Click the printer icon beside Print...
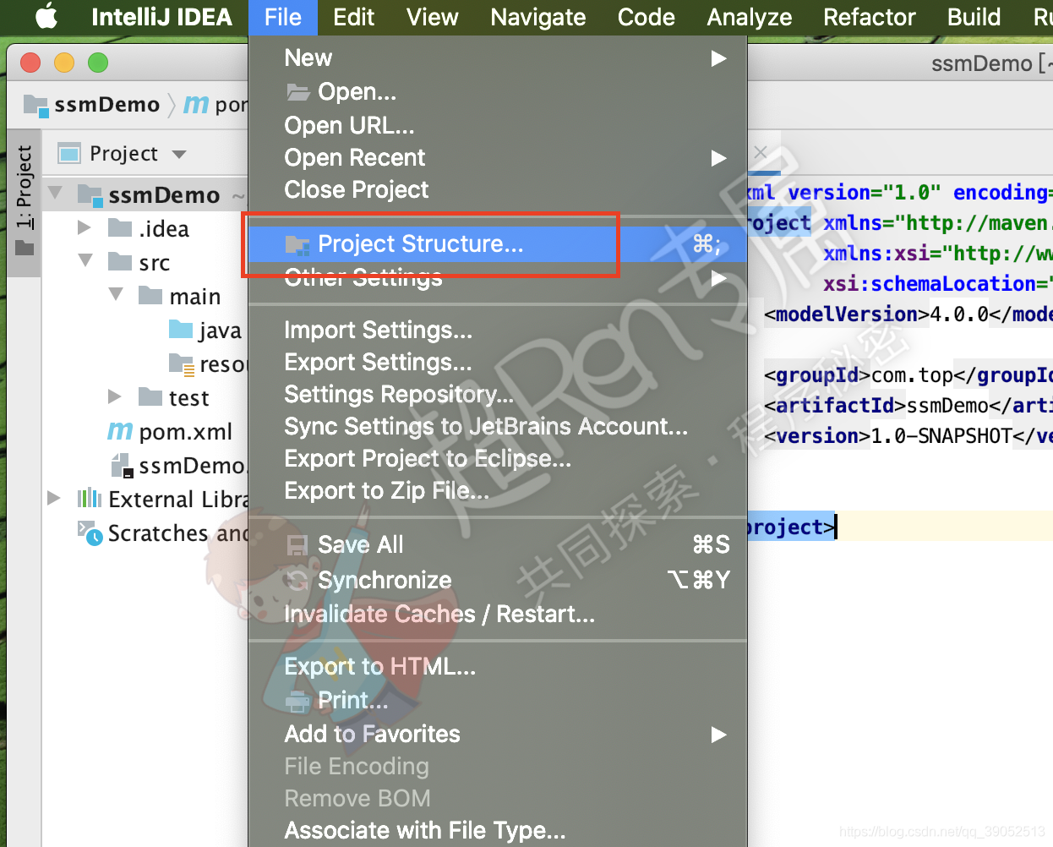 297,701
